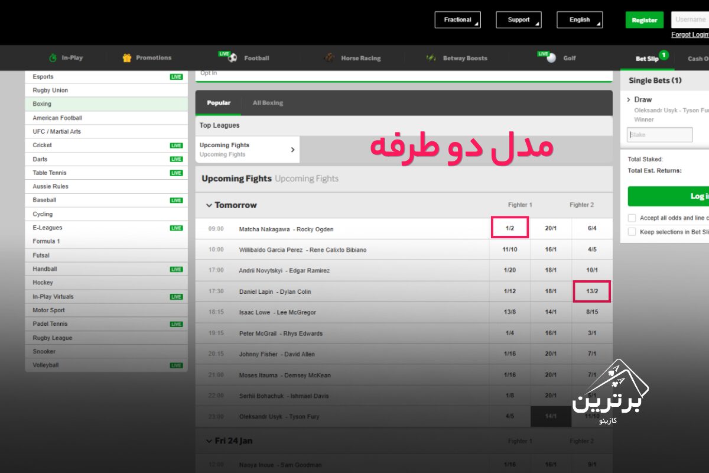The image size is (709, 473).
Task: Select Hockey in sports list
Action: (x=106, y=283)
